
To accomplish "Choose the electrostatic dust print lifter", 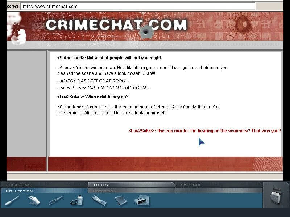I will (x=142, y=201).
